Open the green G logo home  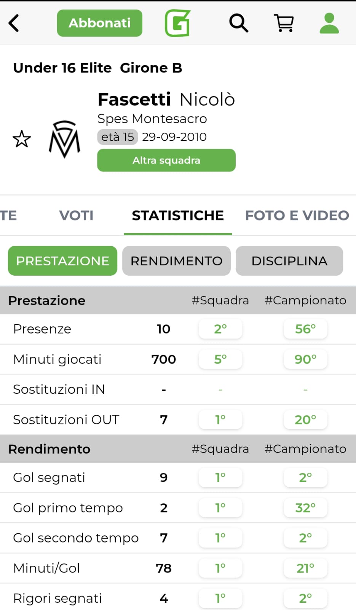tap(177, 23)
